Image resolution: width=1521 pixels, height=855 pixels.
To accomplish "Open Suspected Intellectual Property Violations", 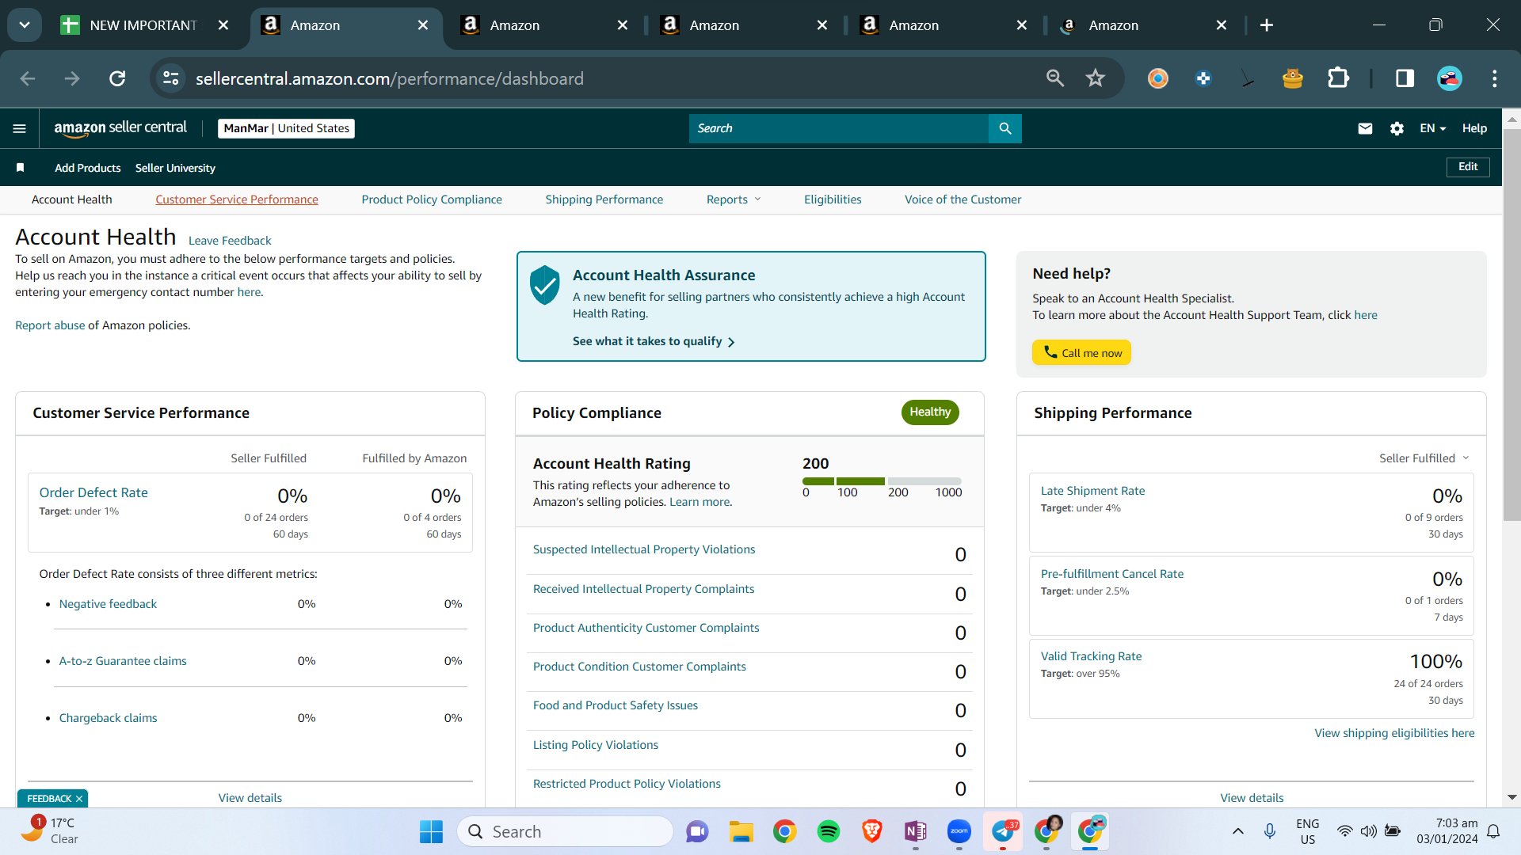I will click(644, 549).
